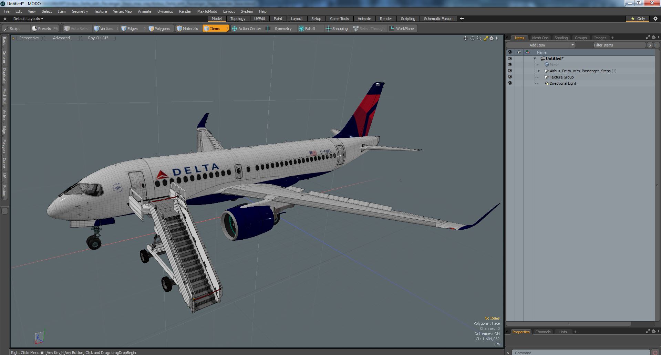Click the Filter Items field
The width and height of the screenshot is (661, 355).
619,45
